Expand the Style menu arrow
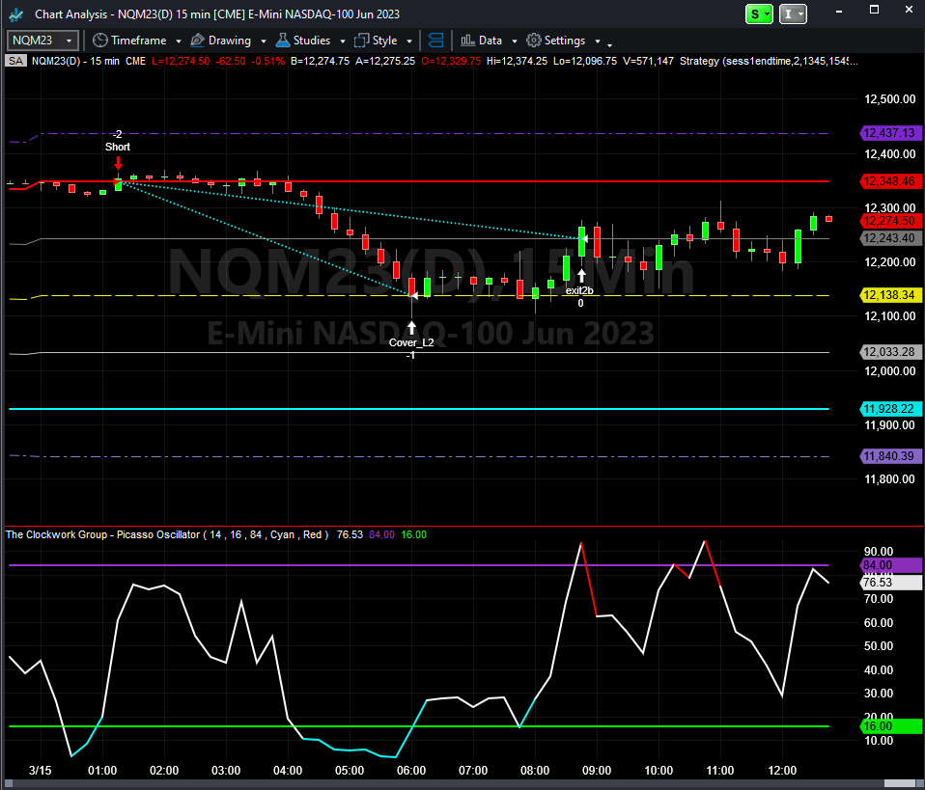The image size is (925, 790). 408,41
